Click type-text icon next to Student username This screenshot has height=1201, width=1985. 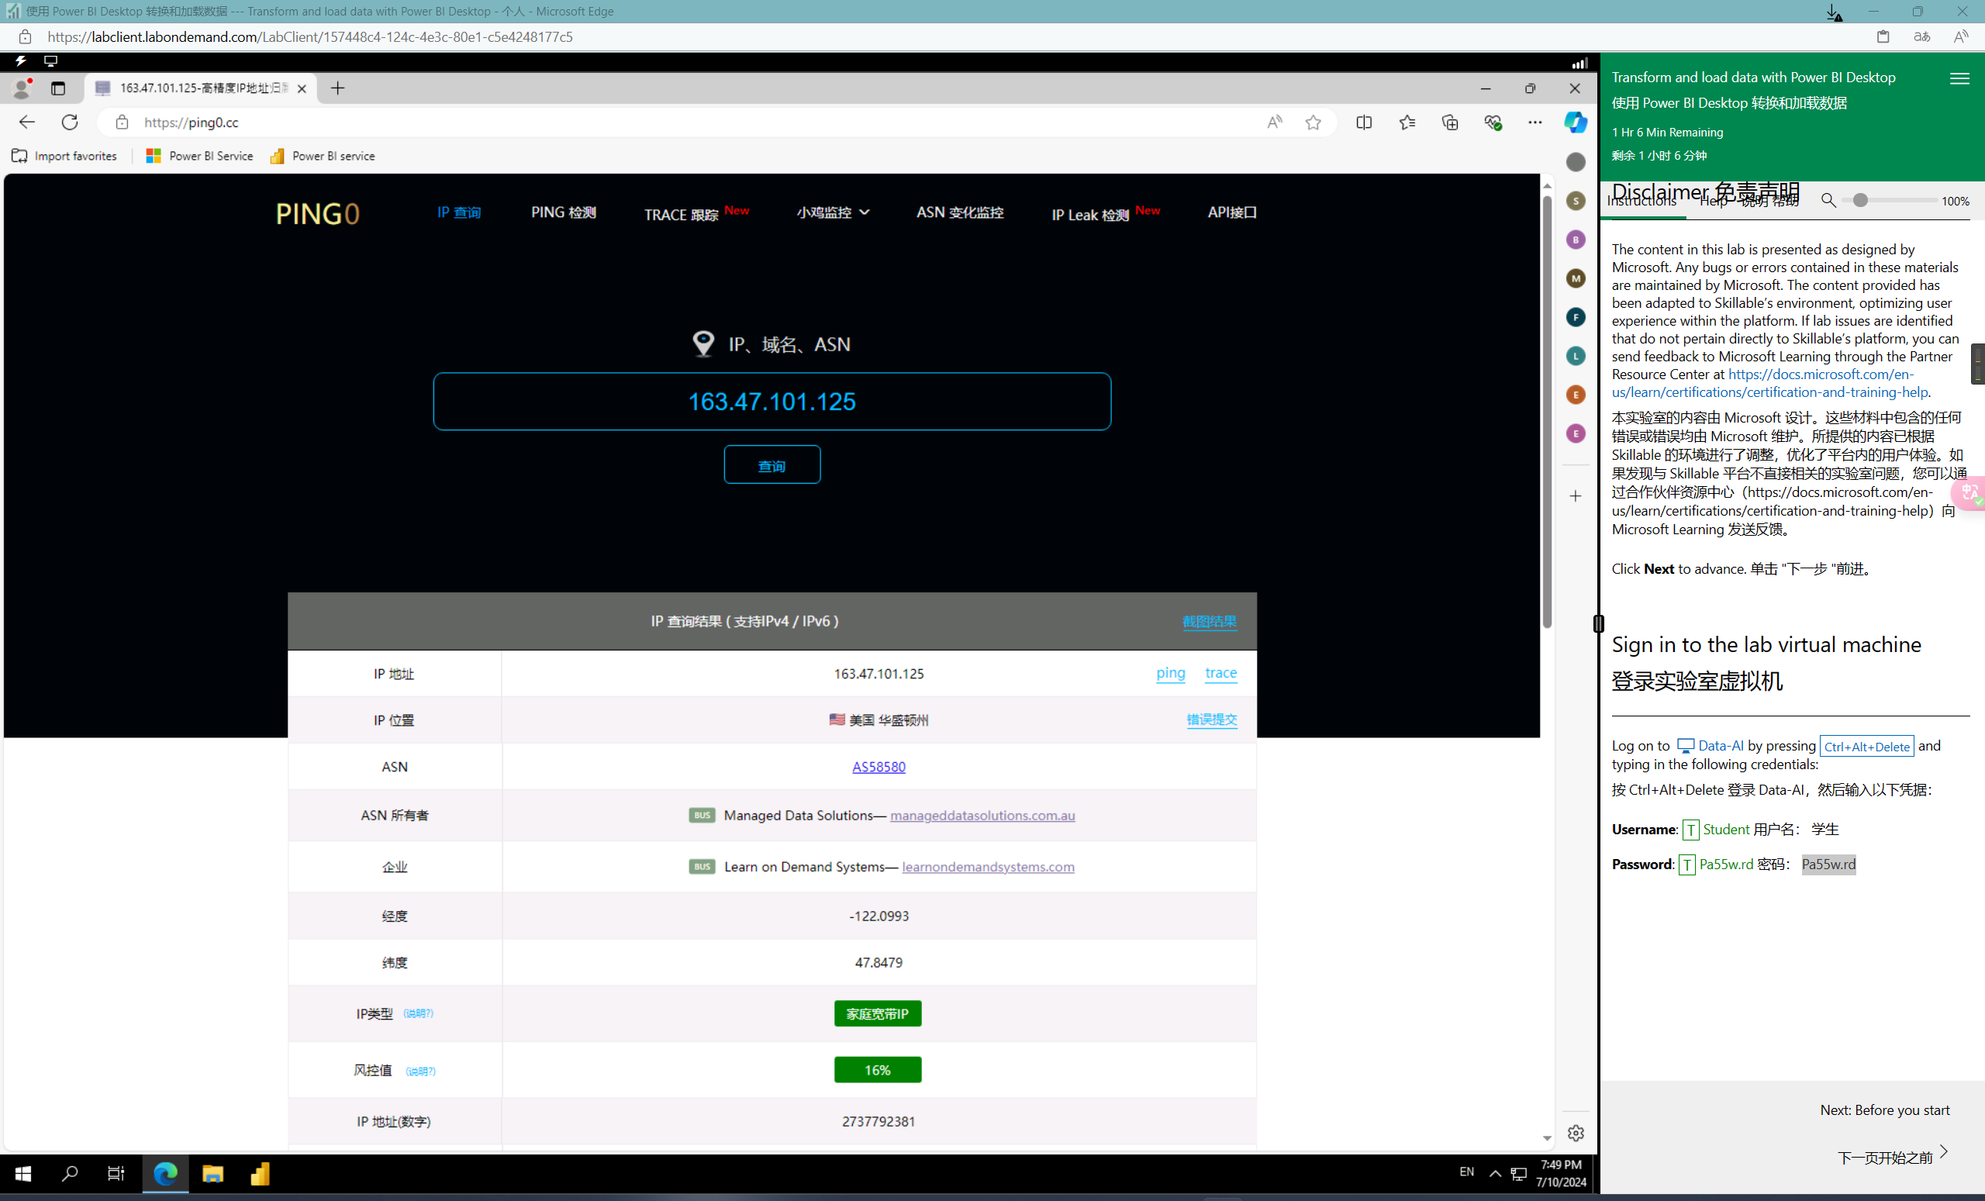tap(1690, 830)
